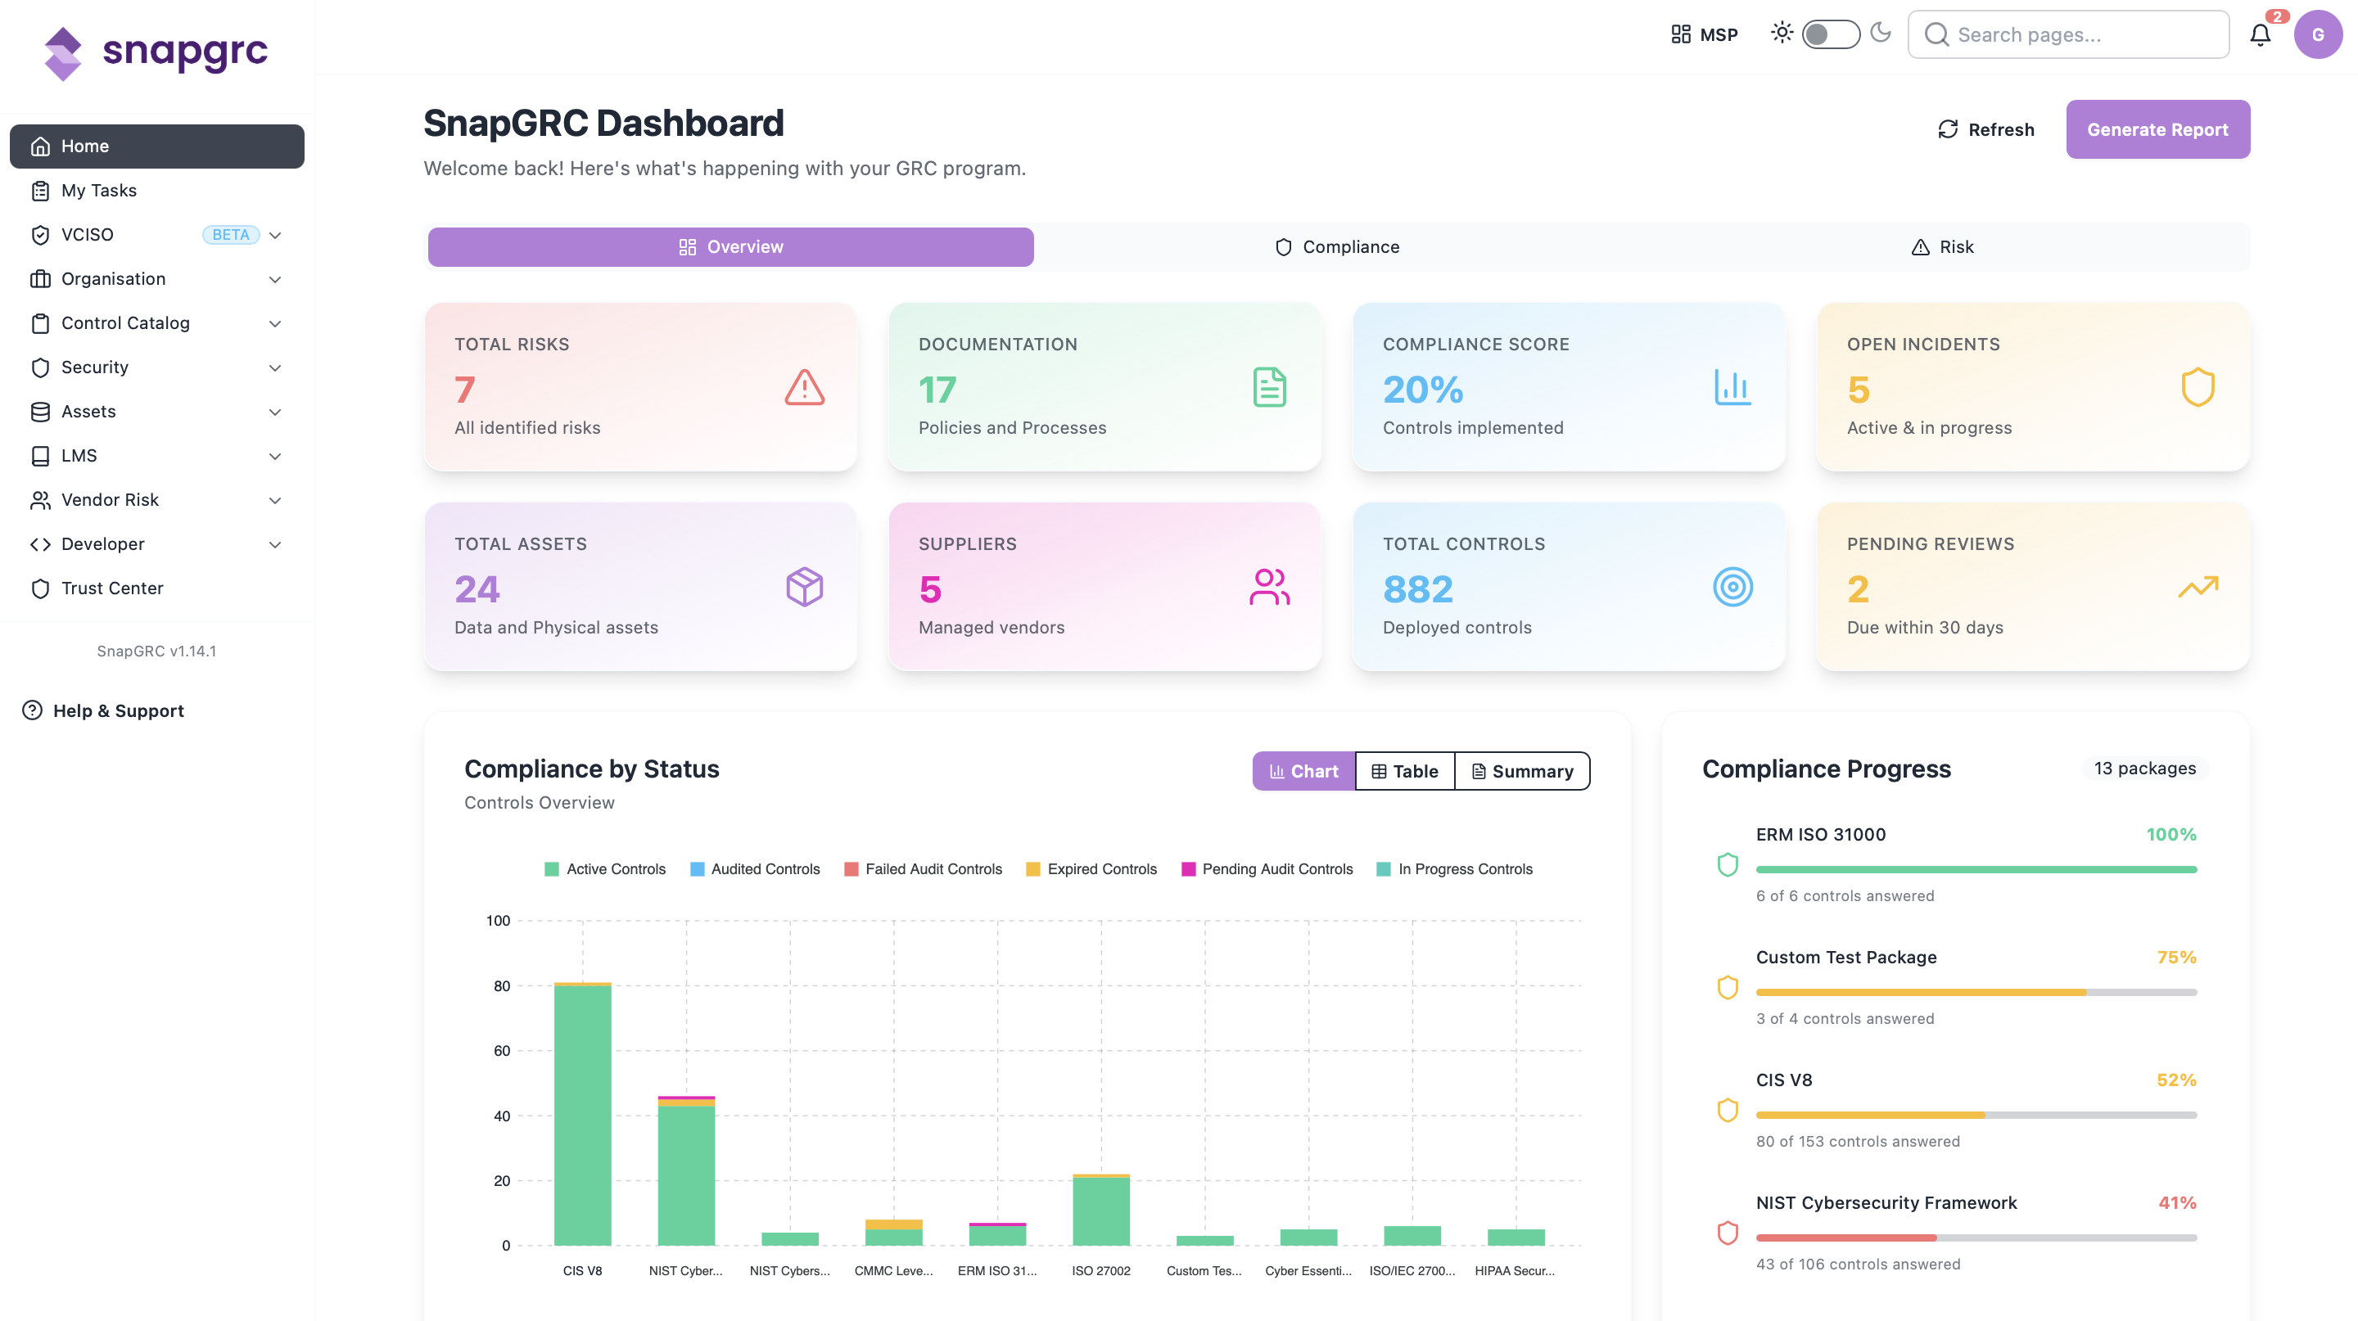Click the LMS book icon
Image resolution: width=2358 pixels, height=1321 pixels.
40,456
